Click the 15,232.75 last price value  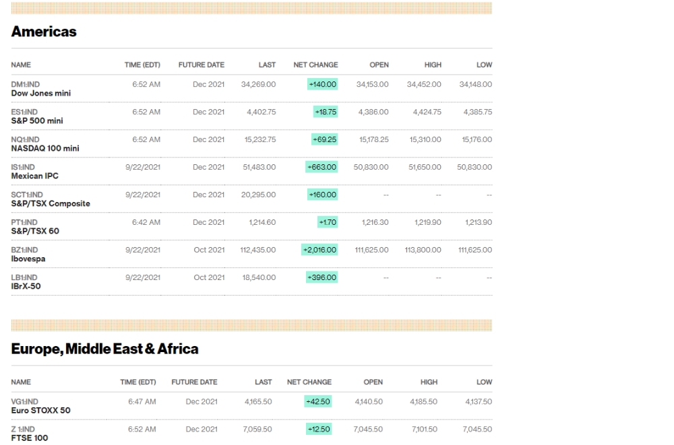coord(260,139)
